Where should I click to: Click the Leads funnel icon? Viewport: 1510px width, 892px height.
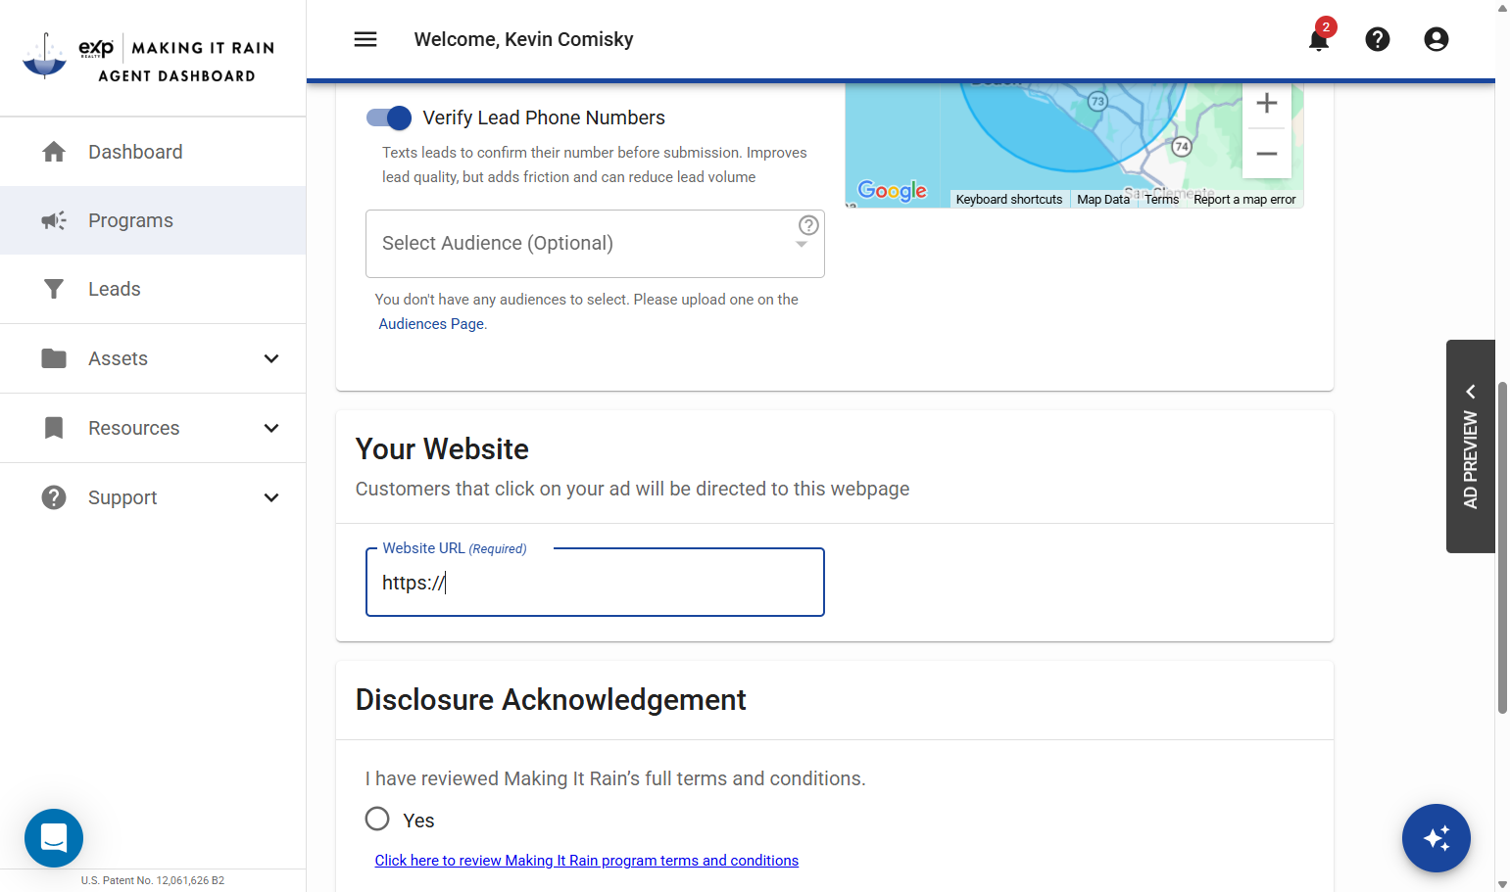click(54, 289)
